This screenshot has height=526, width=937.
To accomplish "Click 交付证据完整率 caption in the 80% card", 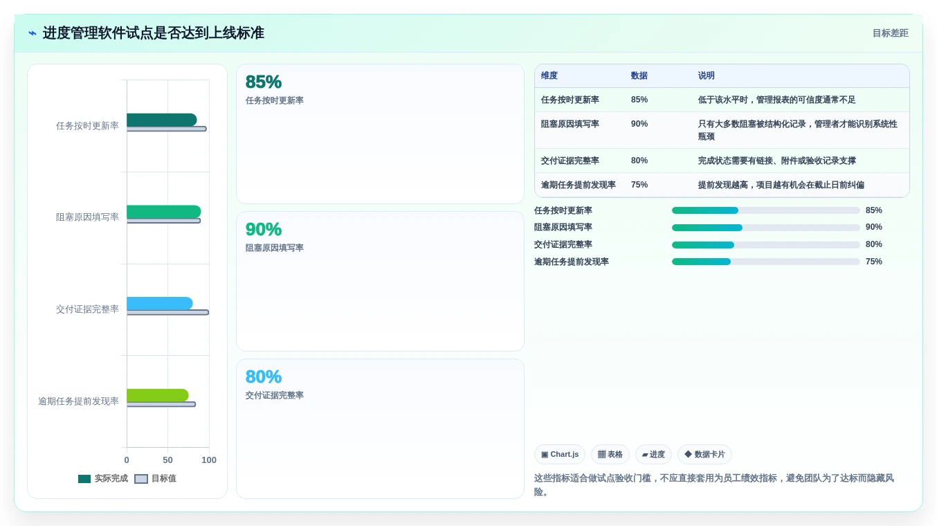I will 275,395.
